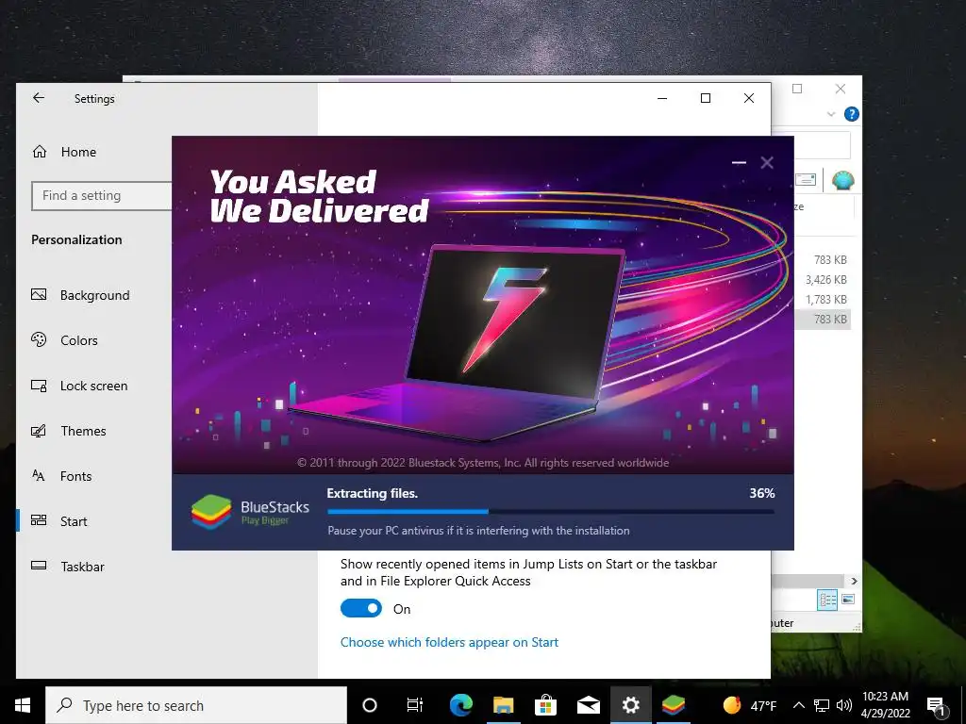Image resolution: width=966 pixels, height=724 pixels.
Task: Expand the File Explorer ribbon chevron
Action: pos(831,114)
